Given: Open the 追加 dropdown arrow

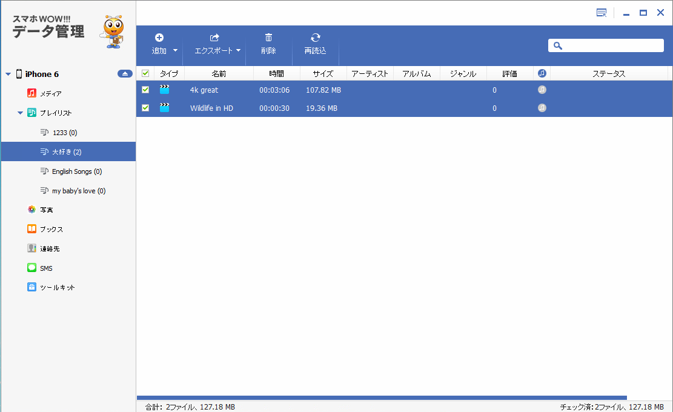Looking at the screenshot, I should click(176, 51).
